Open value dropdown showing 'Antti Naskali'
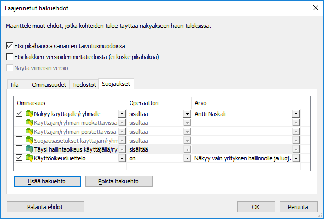 coord(296,113)
